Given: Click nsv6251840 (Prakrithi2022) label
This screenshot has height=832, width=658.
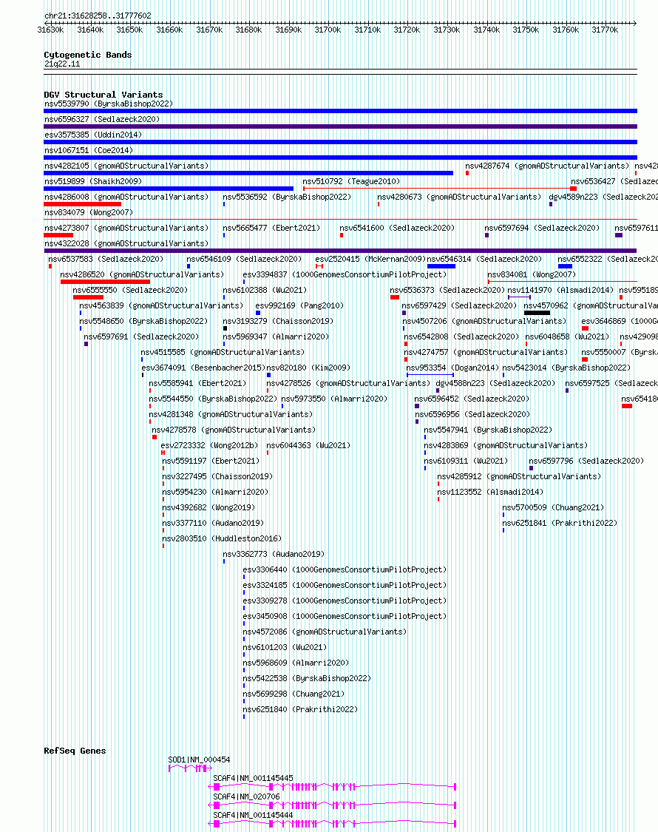Looking at the screenshot, I should click(x=300, y=709).
